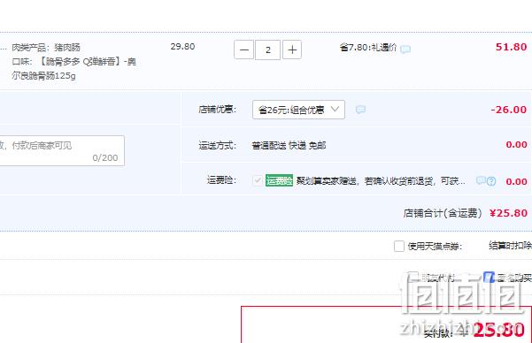Click the item price 29.80
This screenshot has width=532, height=343.
click(182, 47)
